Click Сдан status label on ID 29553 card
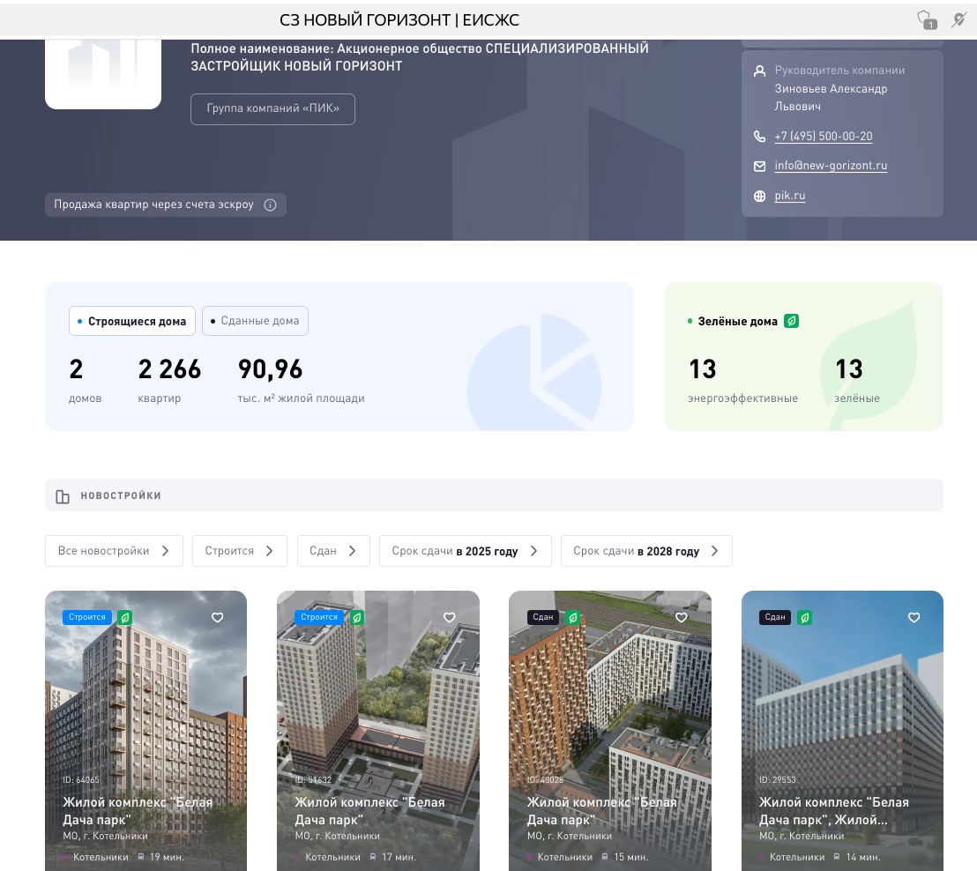This screenshot has height=871, width=977. 774,617
